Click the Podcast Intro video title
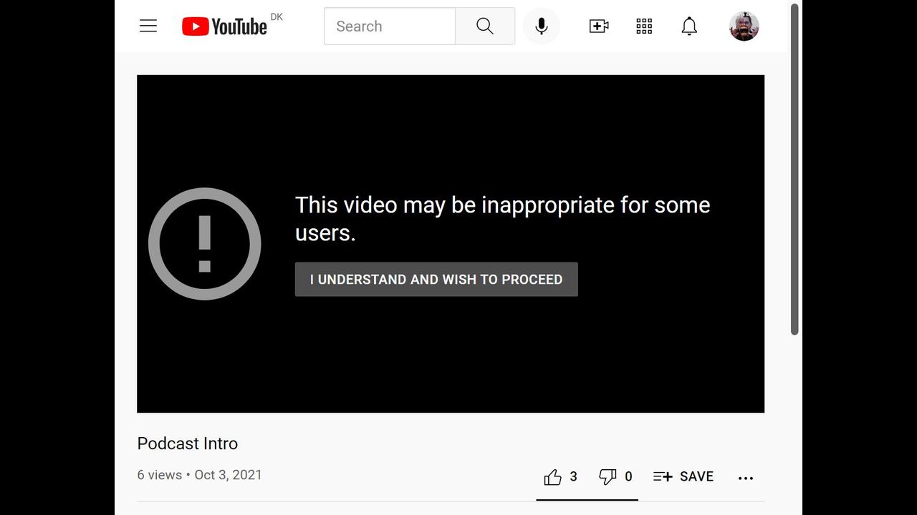 point(188,443)
